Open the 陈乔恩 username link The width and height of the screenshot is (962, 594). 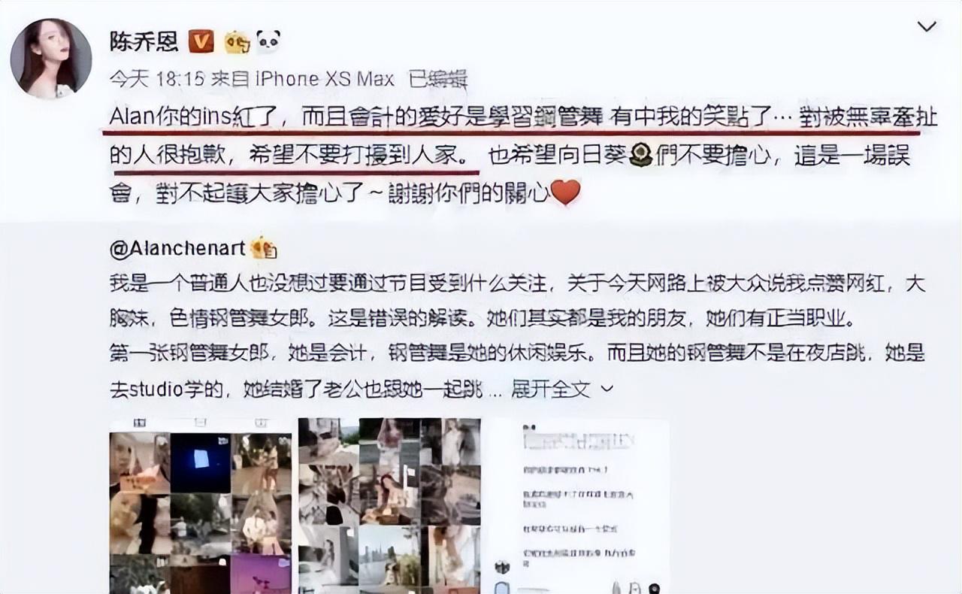(x=144, y=41)
